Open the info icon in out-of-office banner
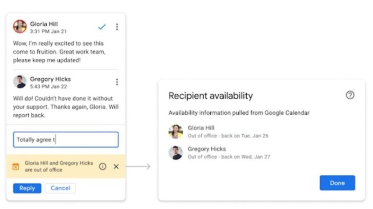The width and height of the screenshot is (373, 209). [103, 166]
